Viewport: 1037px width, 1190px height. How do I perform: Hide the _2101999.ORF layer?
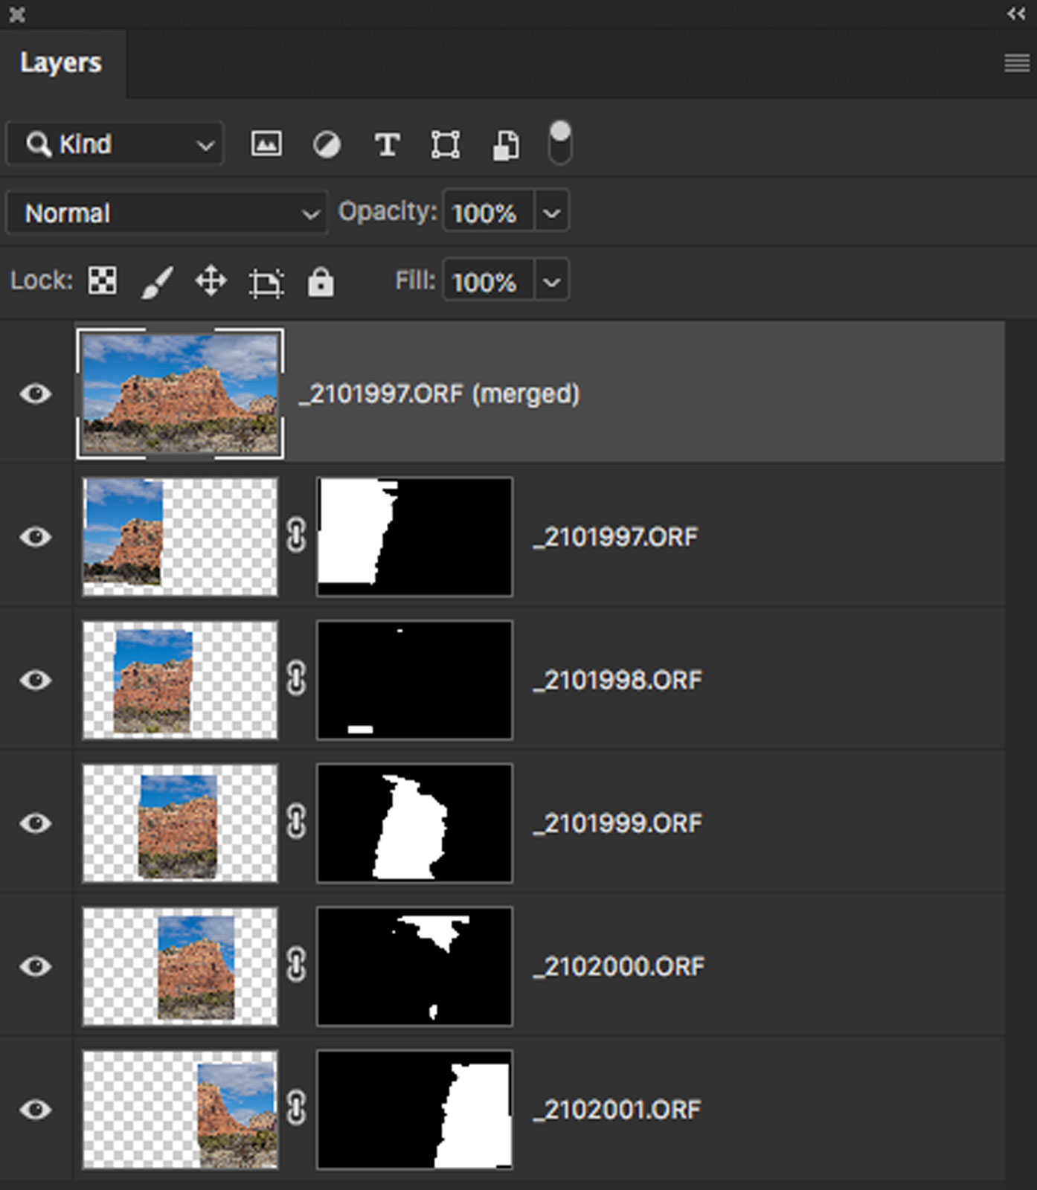[35, 823]
